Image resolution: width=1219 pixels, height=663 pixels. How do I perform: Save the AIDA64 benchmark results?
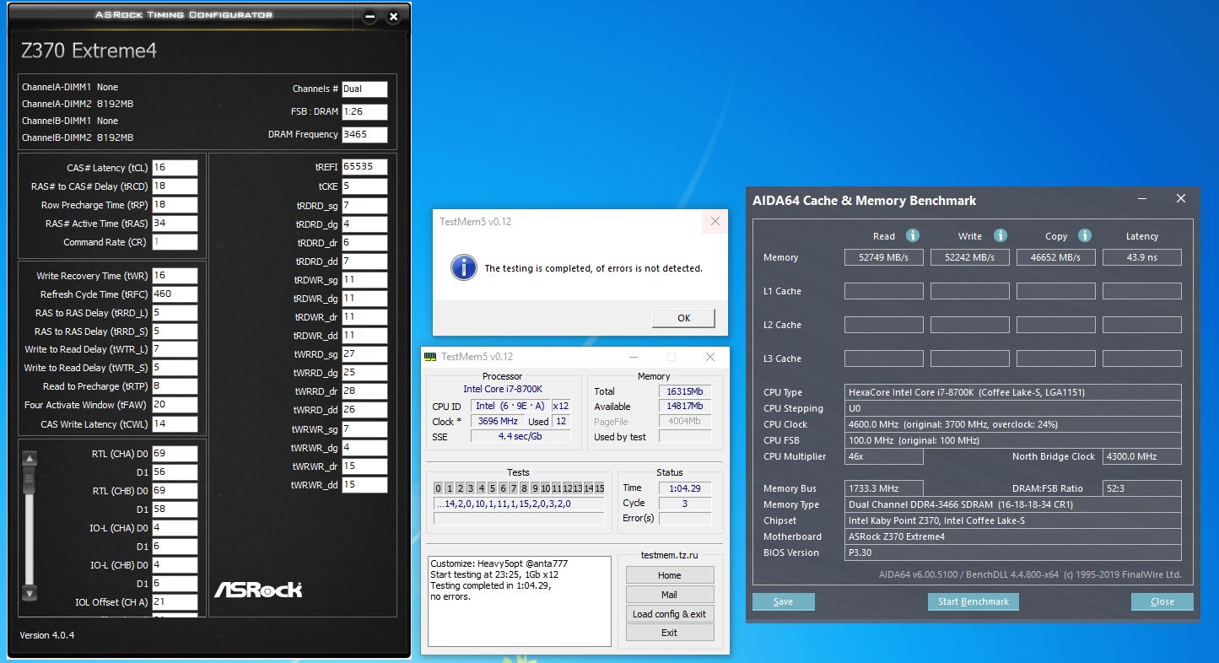[784, 601]
